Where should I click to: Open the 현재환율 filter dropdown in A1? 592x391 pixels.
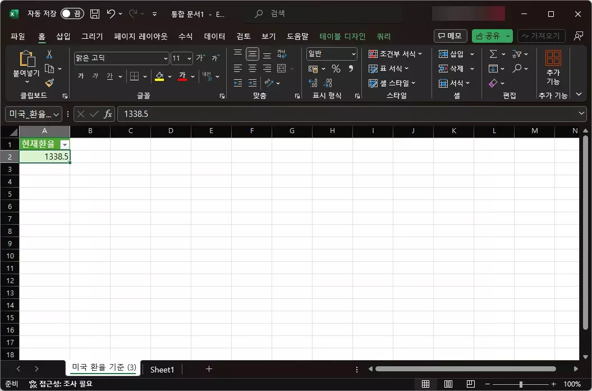coord(65,145)
